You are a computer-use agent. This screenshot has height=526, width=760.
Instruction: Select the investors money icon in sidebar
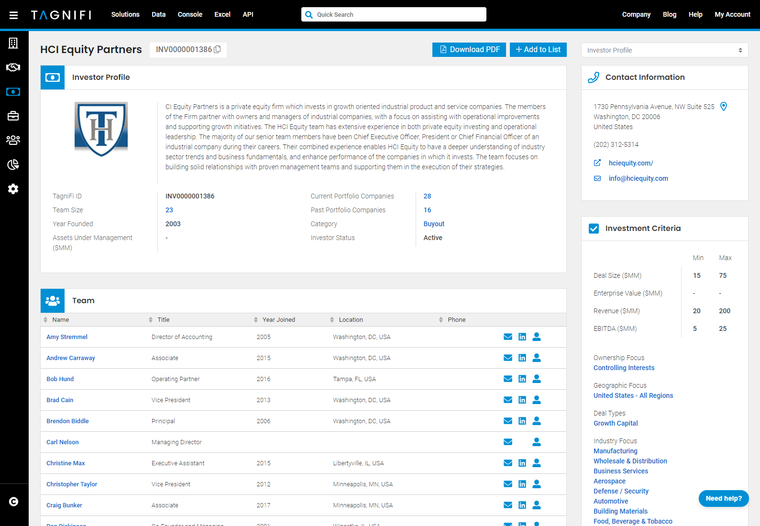(x=13, y=92)
